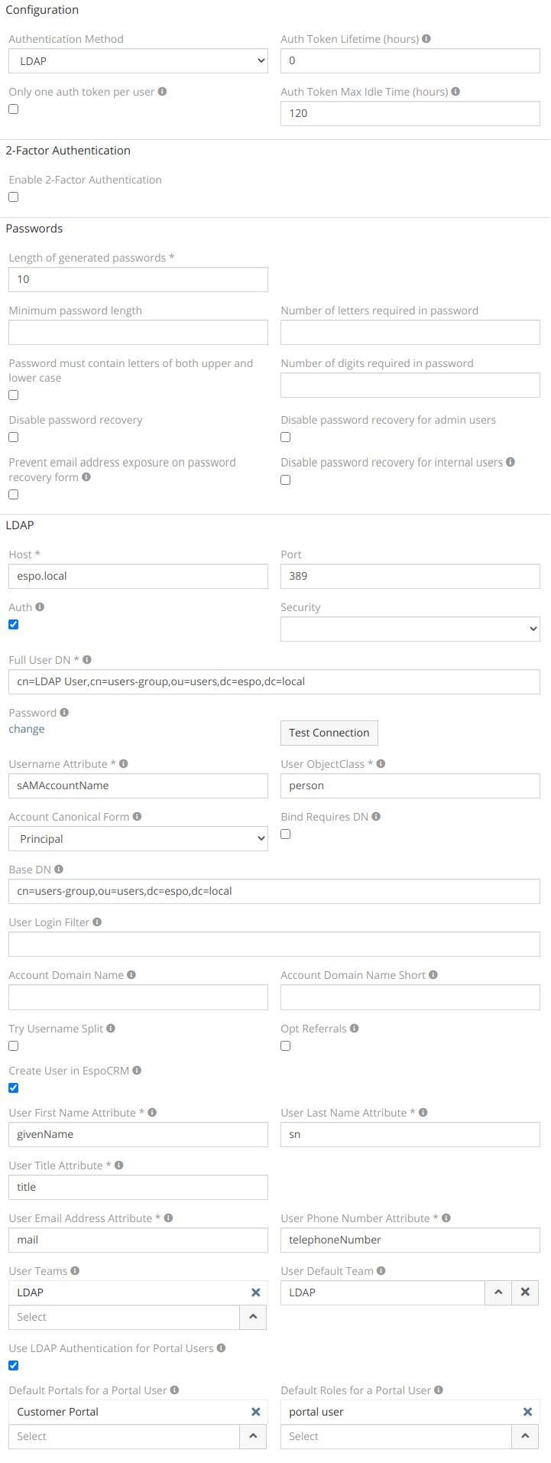The height and width of the screenshot is (1463, 551).
Task: Uncheck the LDAP Auth checkbox
Action: pyautogui.click(x=14, y=625)
